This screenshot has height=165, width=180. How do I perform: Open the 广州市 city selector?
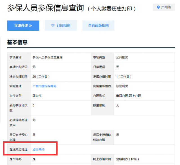[x=164, y=7]
